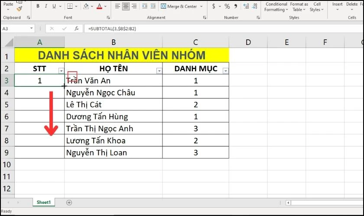Select cell Lê Thị Cát

[114, 105]
